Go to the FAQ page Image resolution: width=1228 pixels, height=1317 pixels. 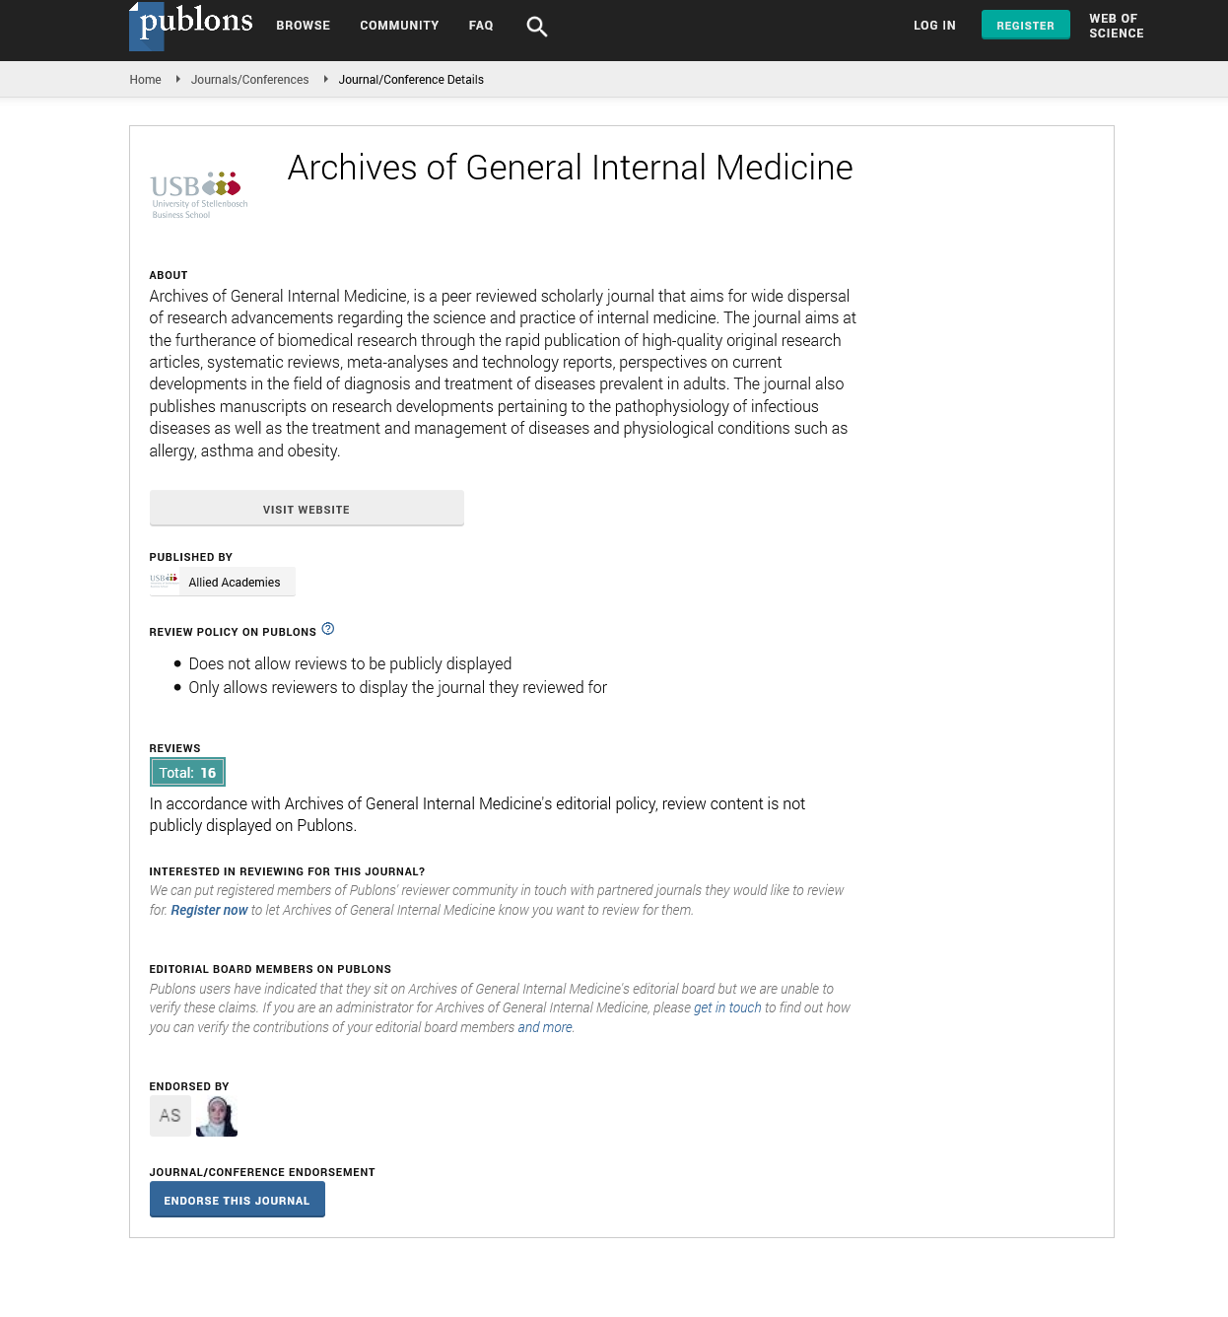(x=481, y=26)
